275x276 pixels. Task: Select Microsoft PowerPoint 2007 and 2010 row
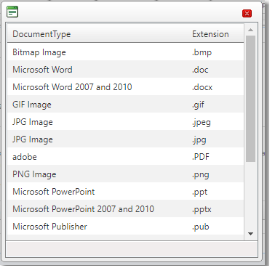click(x=125, y=209)
